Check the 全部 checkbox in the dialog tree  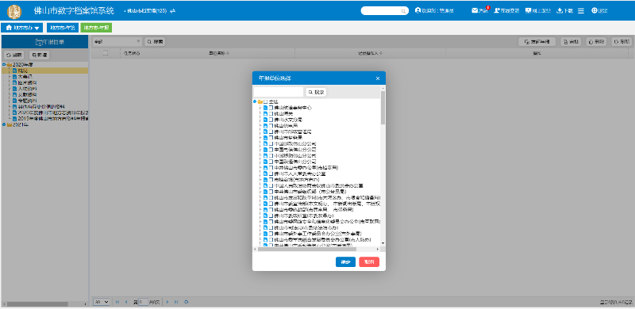click(266, 101)
